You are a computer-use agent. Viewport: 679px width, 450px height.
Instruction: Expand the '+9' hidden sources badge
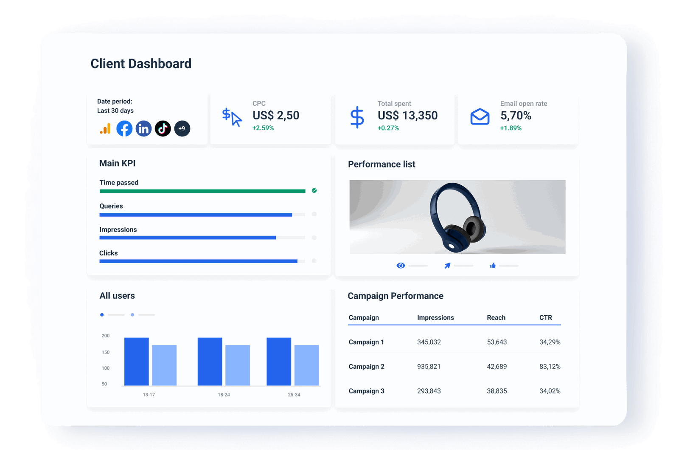coord(182,128)
